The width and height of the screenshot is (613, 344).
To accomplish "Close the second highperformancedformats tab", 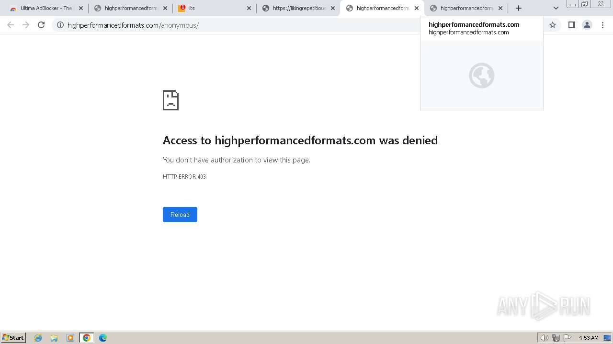I will [165, 8].
